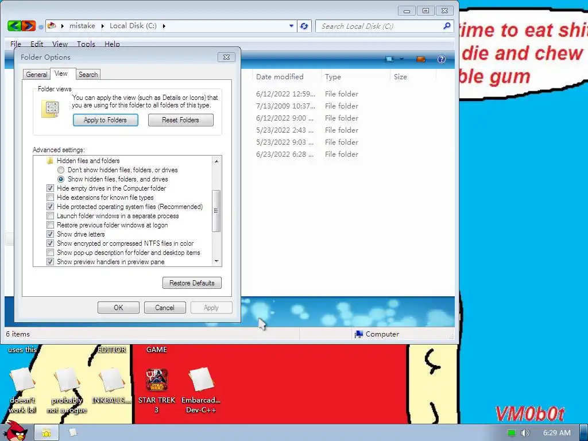Click the change view icon in Explorer toolbar
The height and width of the screenshot is (441, 588).
pyautogui.click(x=389, y=59)
